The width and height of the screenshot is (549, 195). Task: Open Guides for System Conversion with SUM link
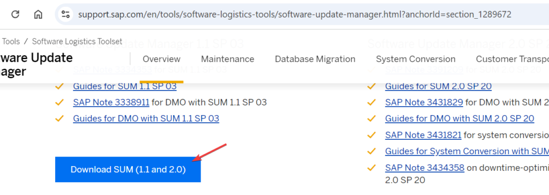coord(467,151)
